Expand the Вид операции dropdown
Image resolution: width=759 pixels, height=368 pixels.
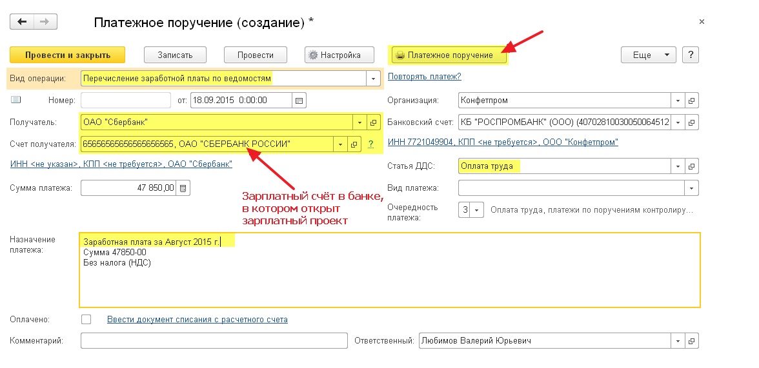[x=373, y=79]
